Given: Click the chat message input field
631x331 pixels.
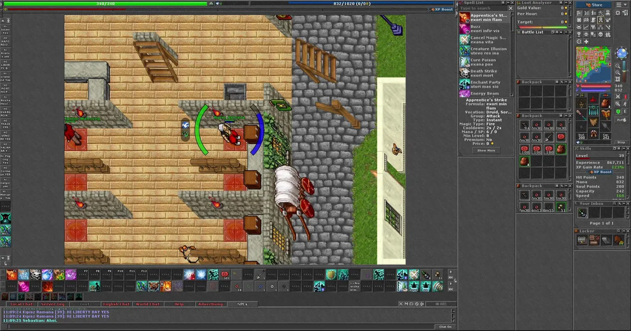Looking at the screenshot, I should tap(221, 326).
